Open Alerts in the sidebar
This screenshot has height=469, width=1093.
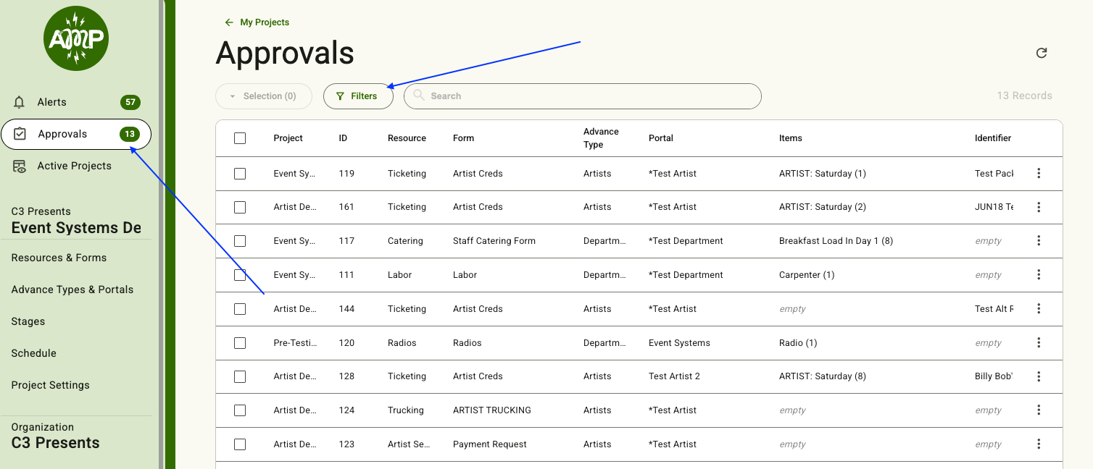76,102
